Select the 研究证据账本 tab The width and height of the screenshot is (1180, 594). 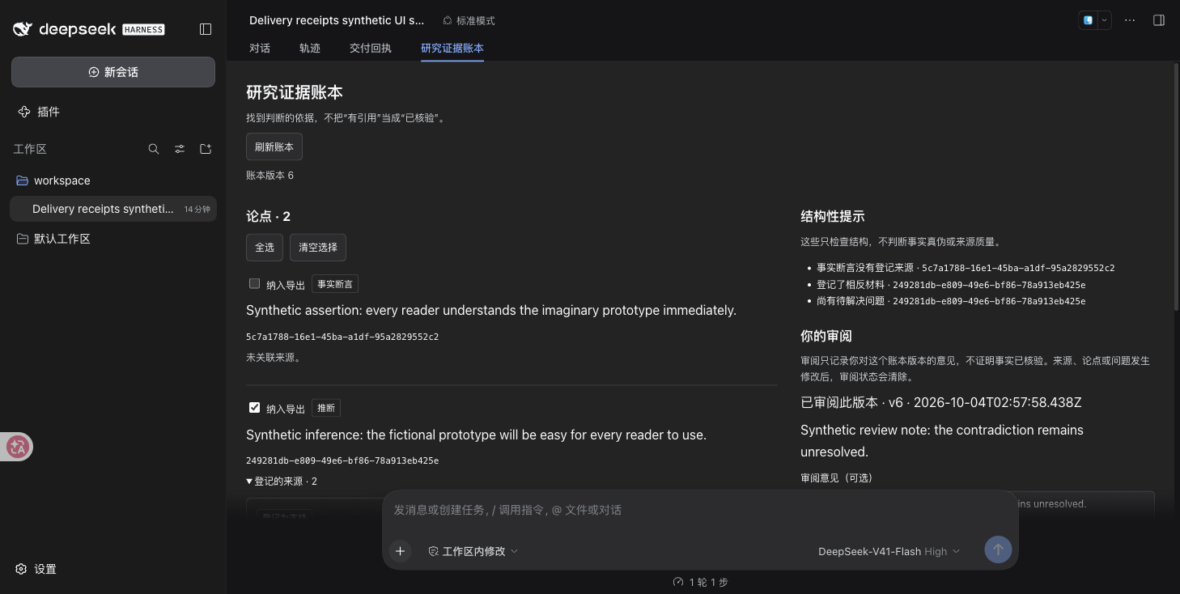tap(452, 48)
